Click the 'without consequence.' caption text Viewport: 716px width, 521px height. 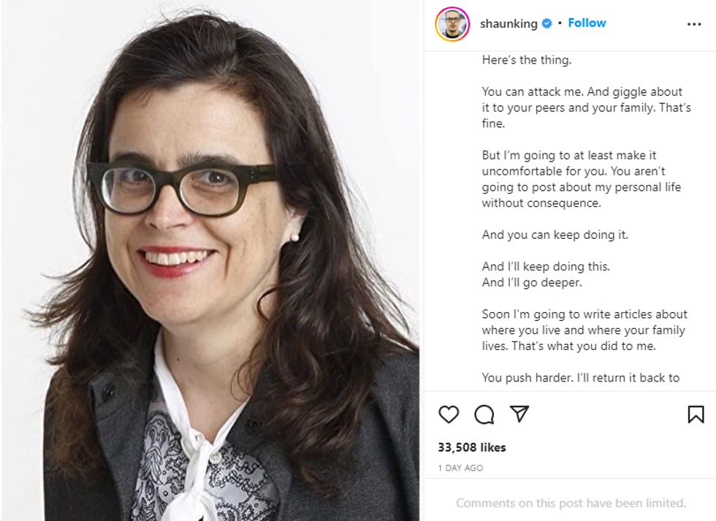(541, 203)
